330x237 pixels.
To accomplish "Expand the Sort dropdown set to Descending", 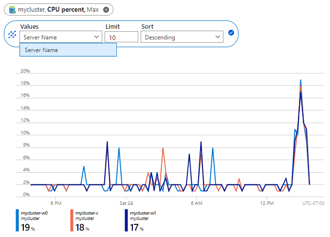I will (182, 37).
